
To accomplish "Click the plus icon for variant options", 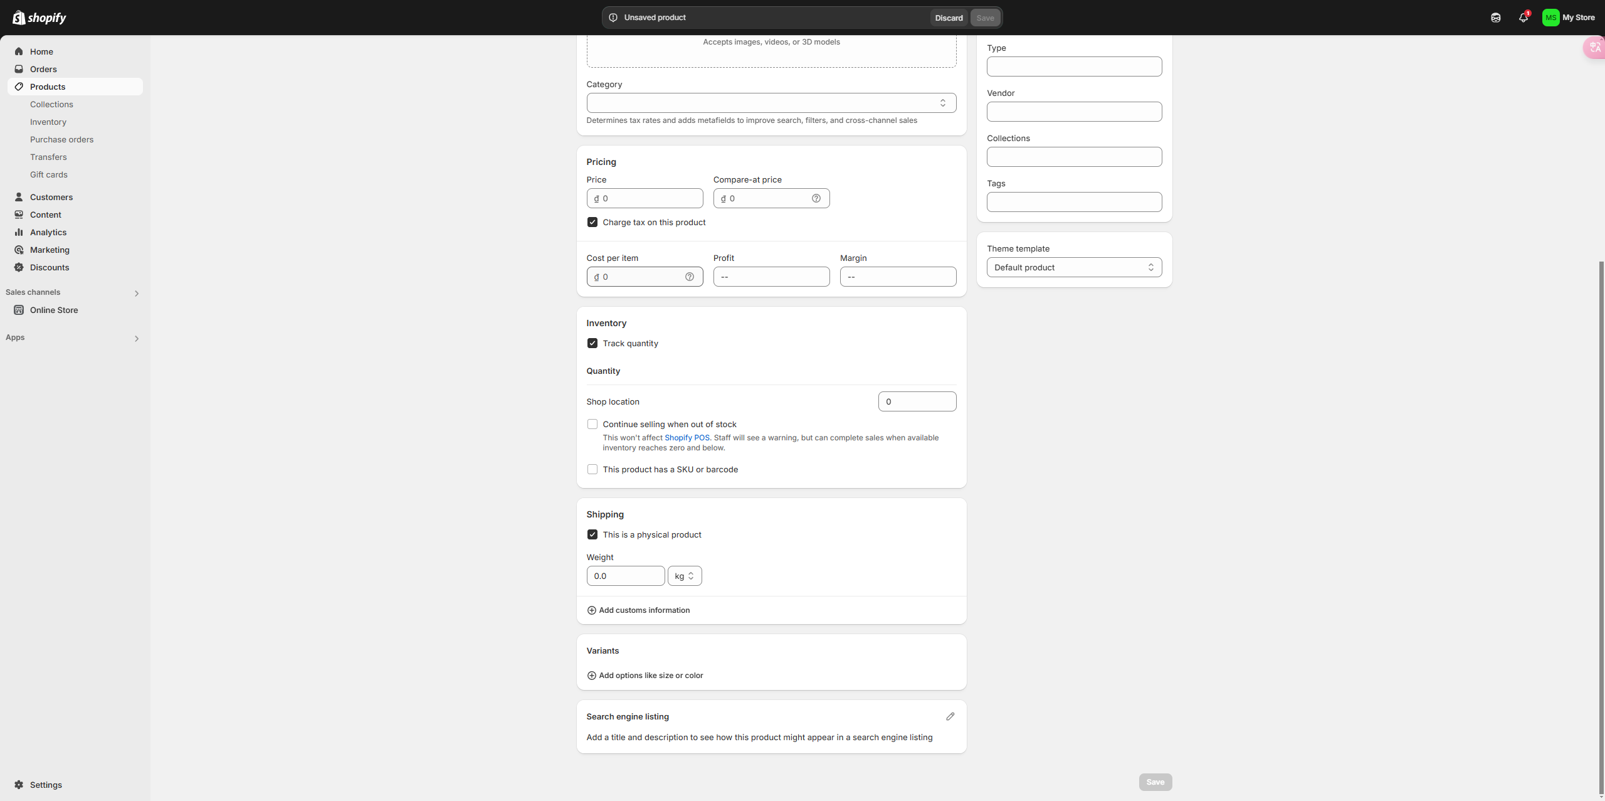I will point(591,676).
